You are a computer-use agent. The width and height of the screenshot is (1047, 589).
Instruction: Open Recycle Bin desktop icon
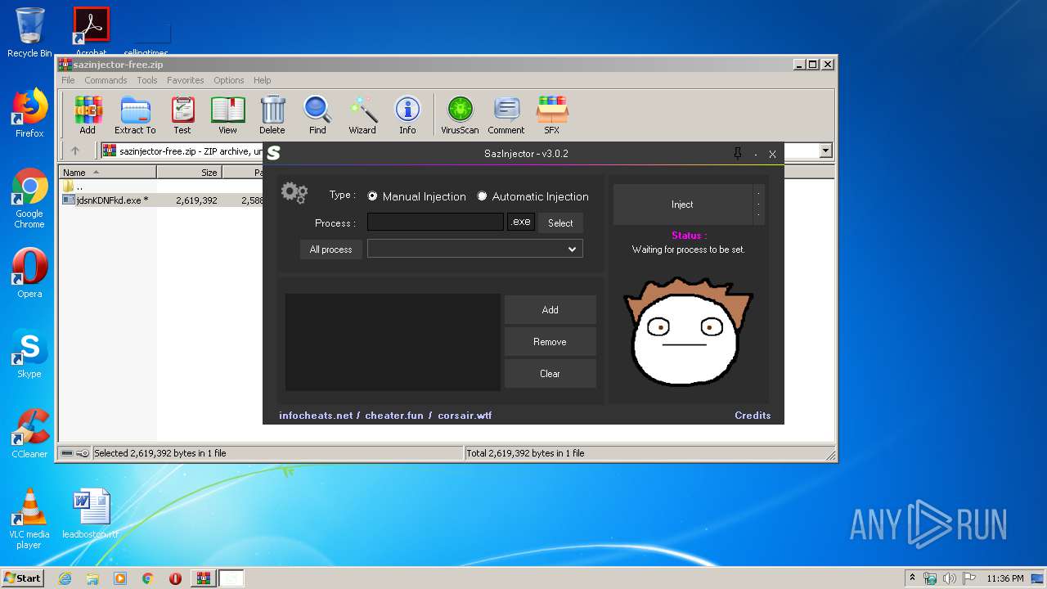[x=29, y=33]
